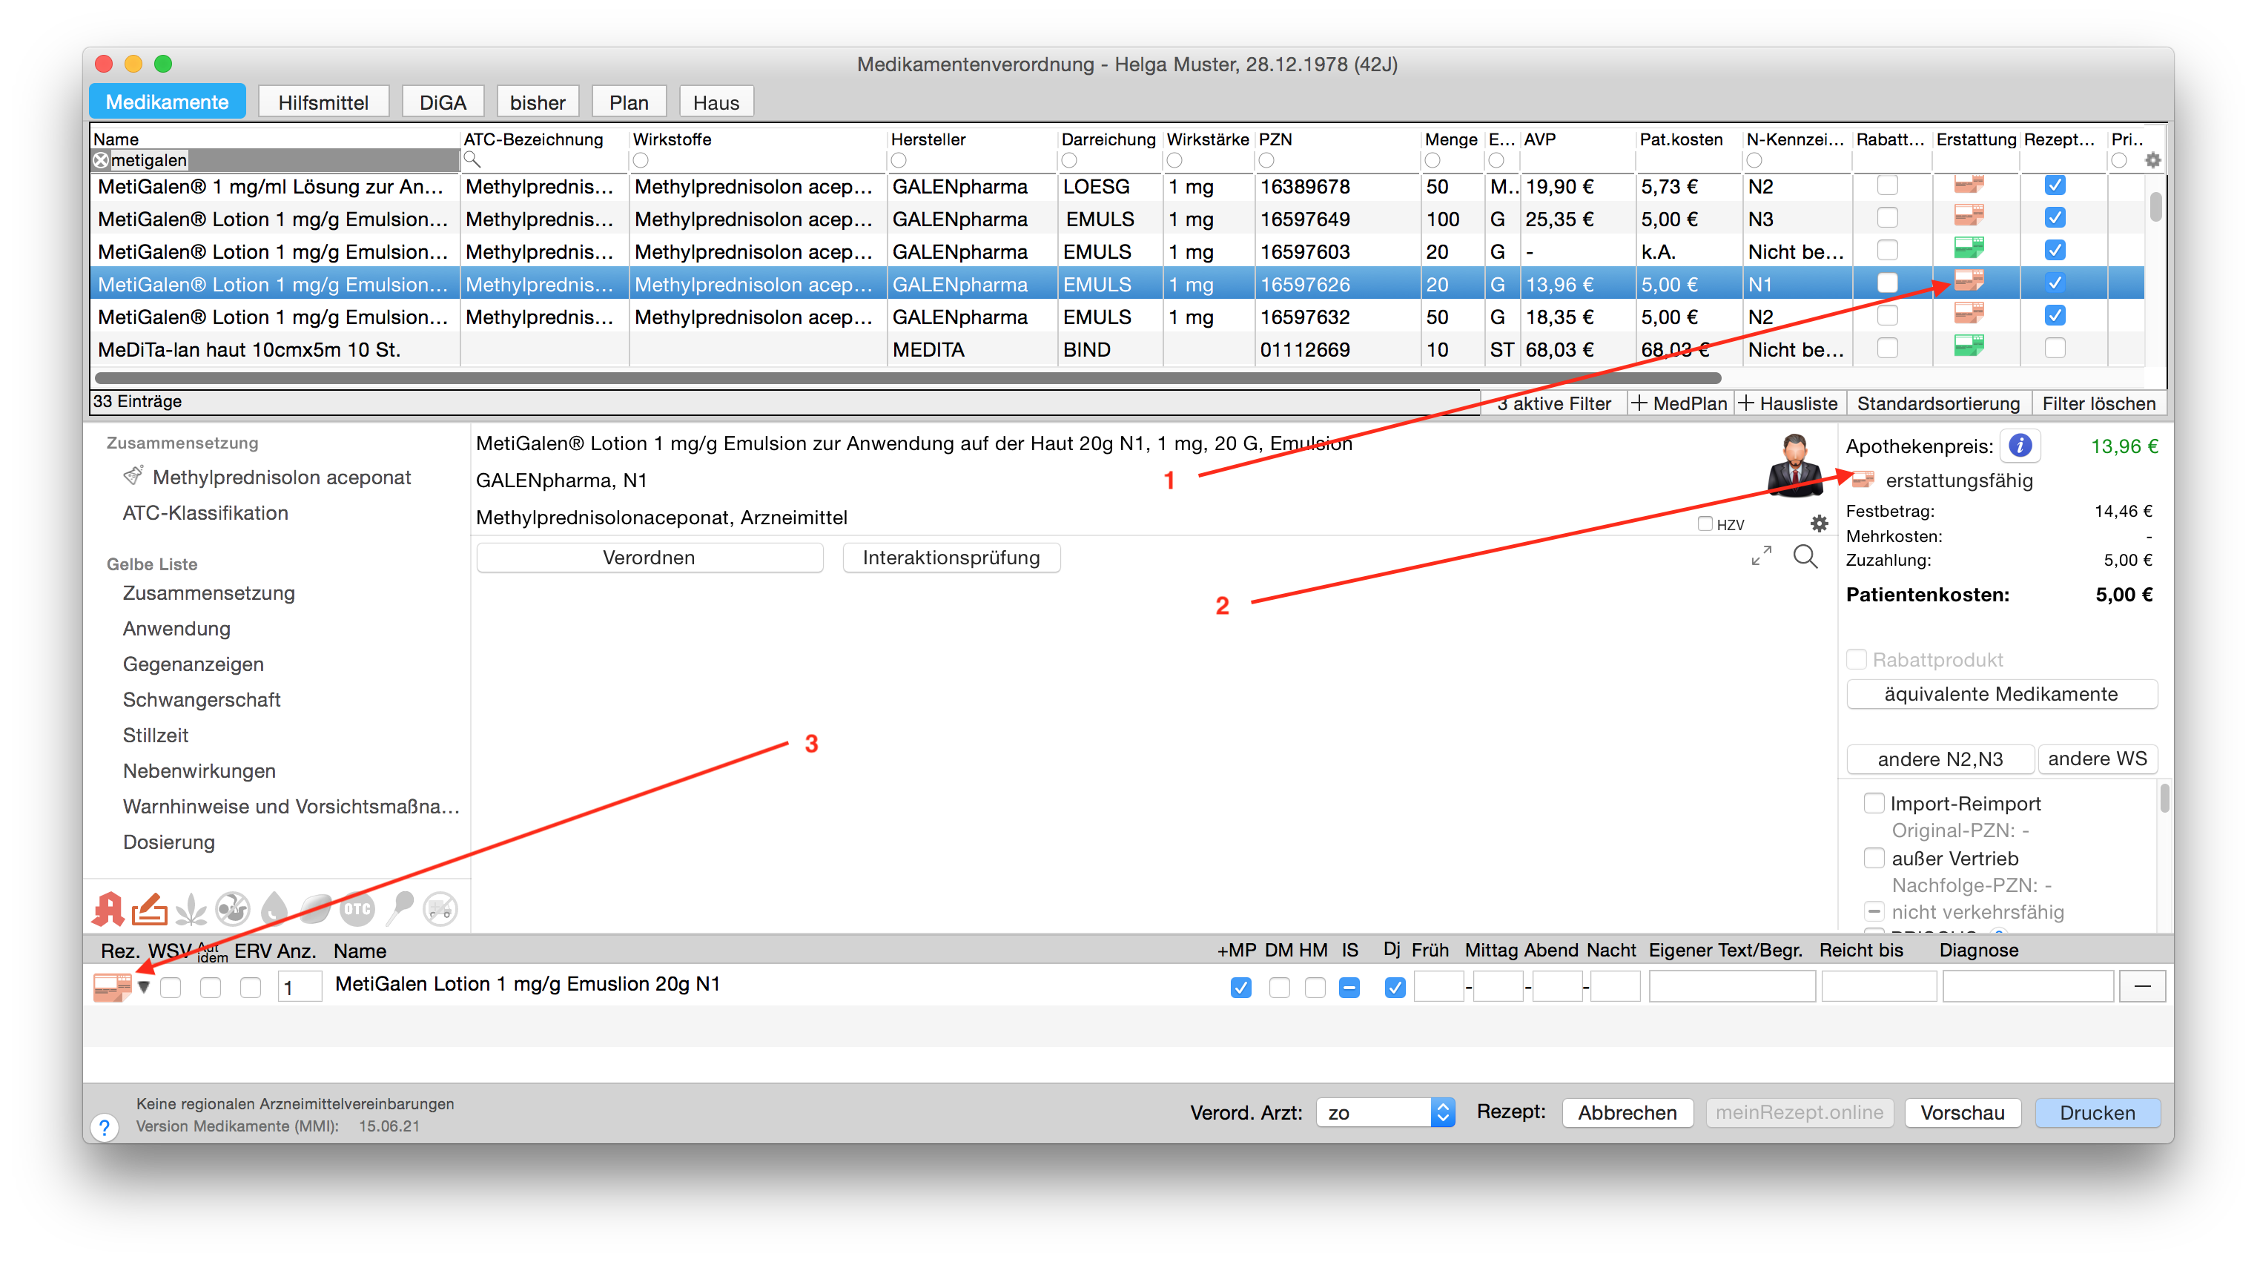Click the doctor avatar image
Viewport: 2257px width, 1262px height.
pyautogui.click(x=1794, y=466)
